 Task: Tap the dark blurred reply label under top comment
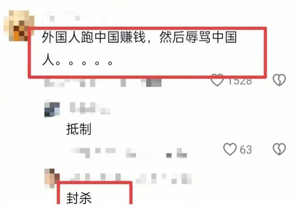pyautogui.click(x=154, y=83)
